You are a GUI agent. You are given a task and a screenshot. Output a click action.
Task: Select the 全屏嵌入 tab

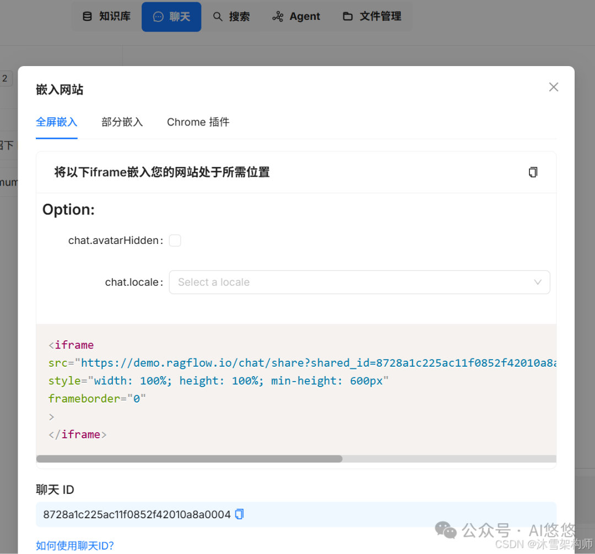pos(57,122)
